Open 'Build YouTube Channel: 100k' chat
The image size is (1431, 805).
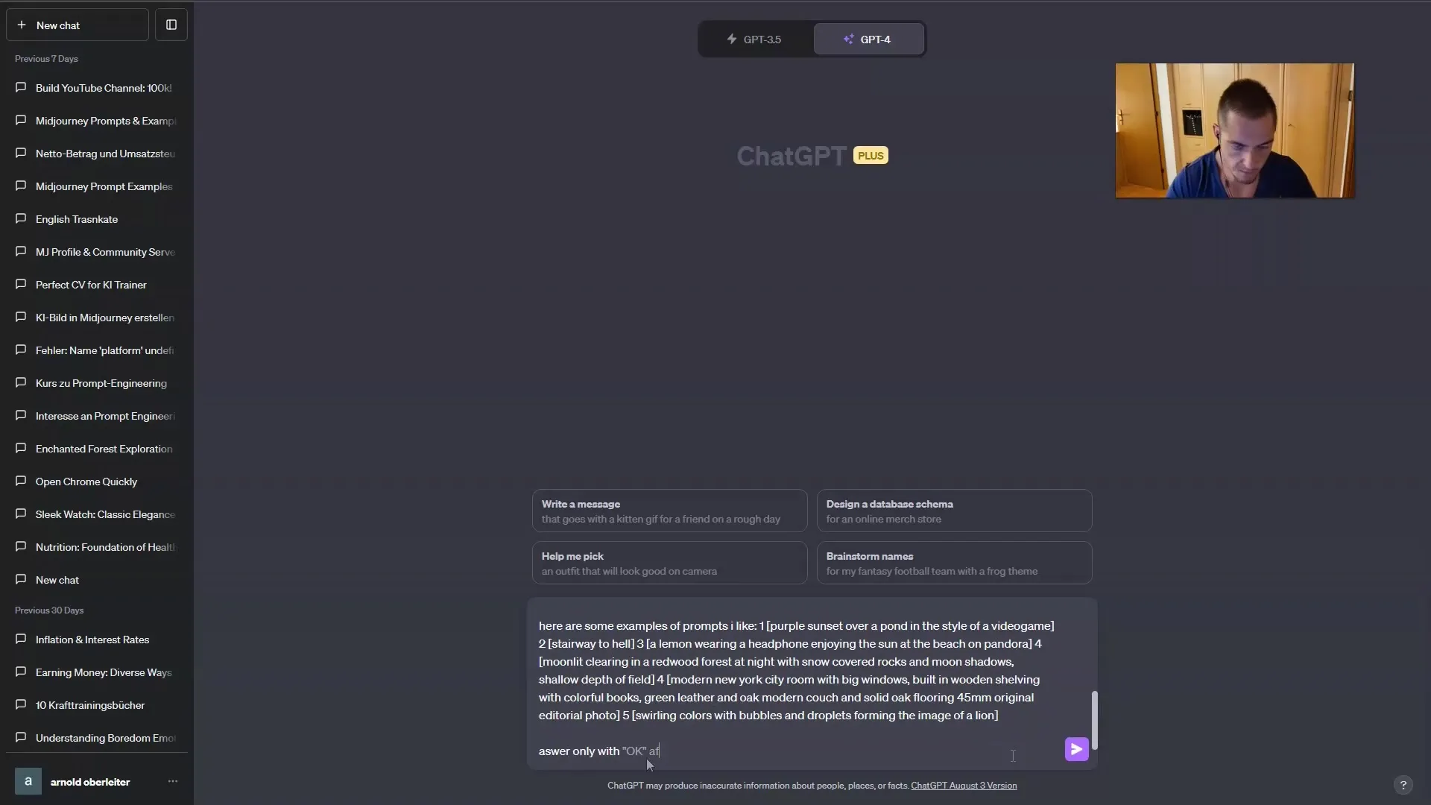104,87
